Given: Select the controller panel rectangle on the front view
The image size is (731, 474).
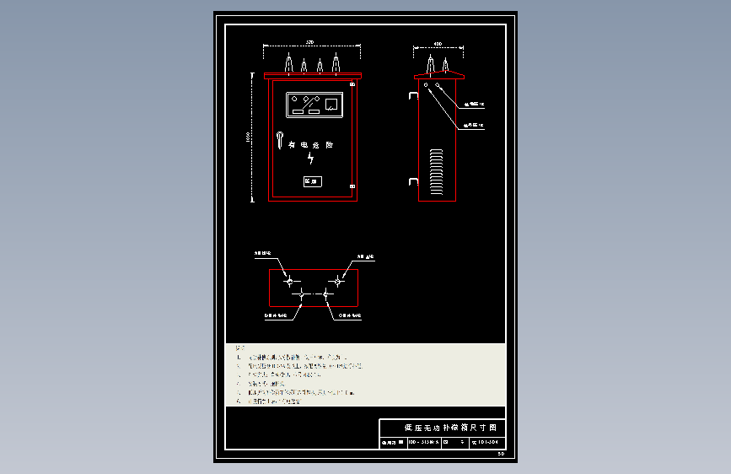Looking at the screenshot, I should (314, 105).
